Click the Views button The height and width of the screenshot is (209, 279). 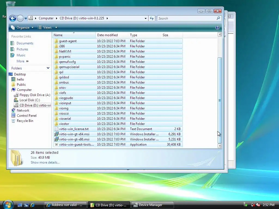[x=45, y=27]
